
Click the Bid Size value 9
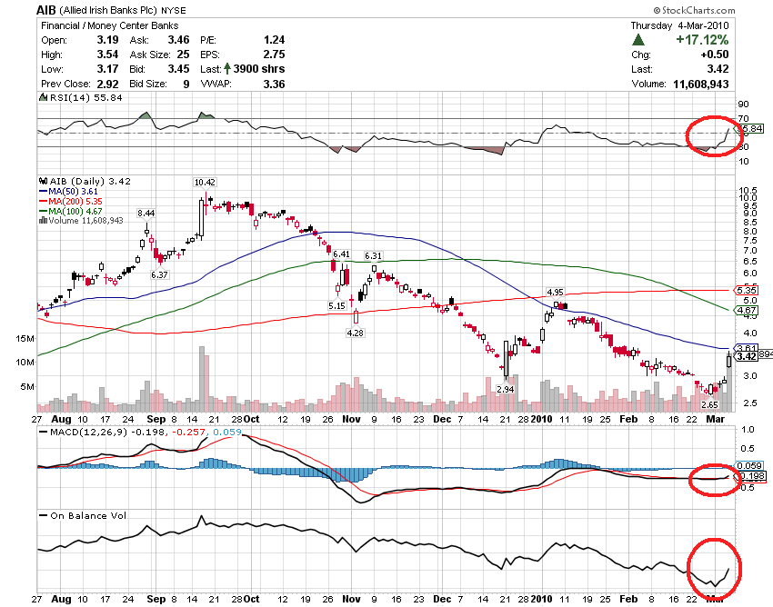pos(186,84)
